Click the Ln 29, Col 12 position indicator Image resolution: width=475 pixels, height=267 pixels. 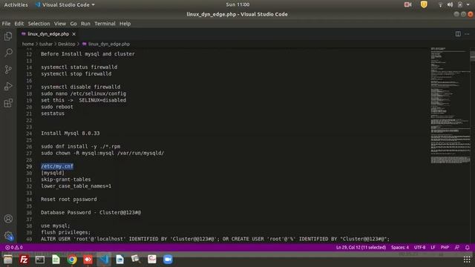(x=361, y=247)
